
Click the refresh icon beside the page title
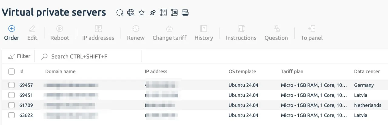click(120, 12)
